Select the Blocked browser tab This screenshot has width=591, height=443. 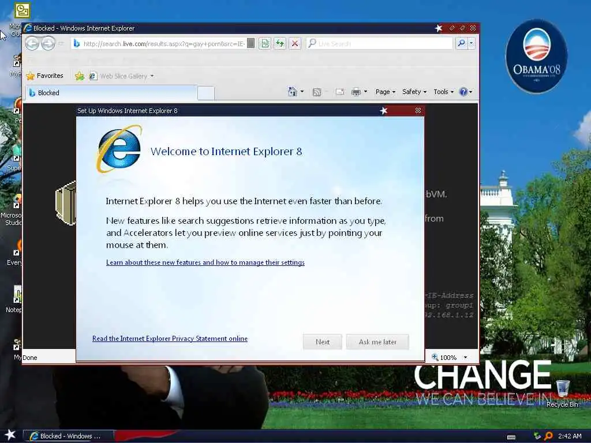pos(111,93)
